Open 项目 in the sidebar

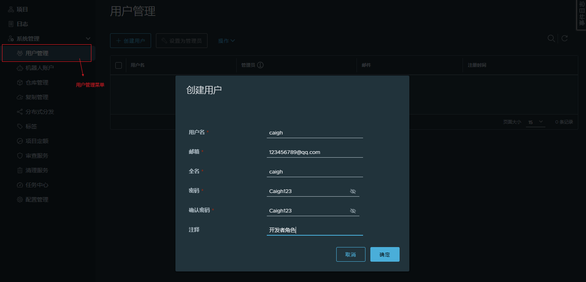pyautogui.click(x=22, y=9)
